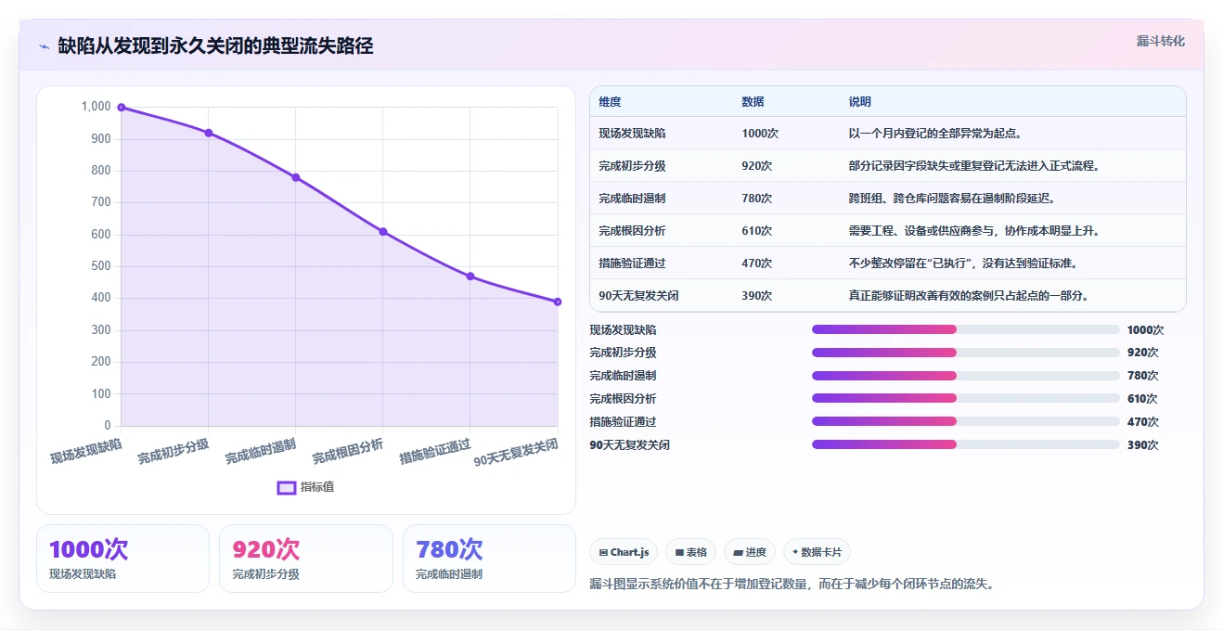
Task: Click the progress bar for 措施验证通过
Action: (966, 422)
